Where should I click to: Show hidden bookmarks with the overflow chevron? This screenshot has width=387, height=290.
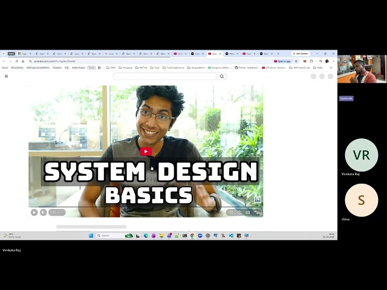click(x=331, y=68)
